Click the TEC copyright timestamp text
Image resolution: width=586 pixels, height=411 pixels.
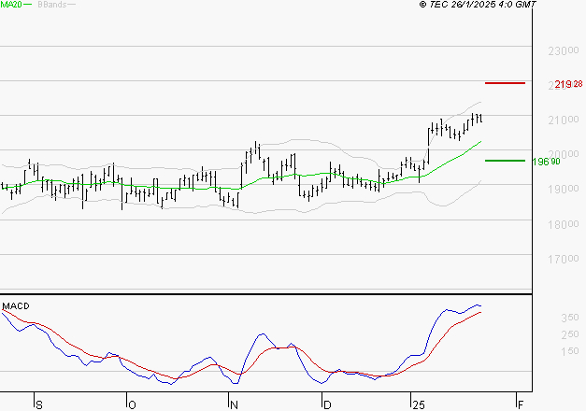(478, 4)
